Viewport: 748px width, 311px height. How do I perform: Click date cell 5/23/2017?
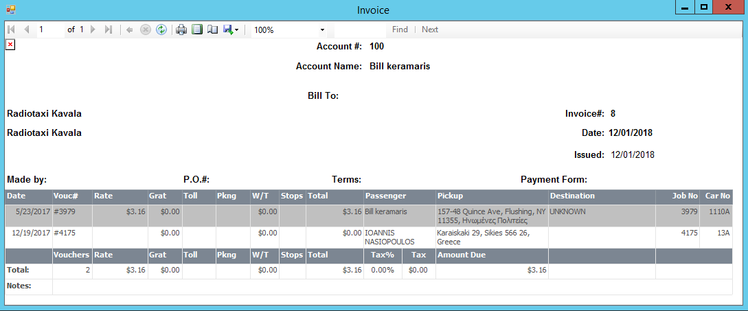pyautogui.click(x=29, y=216)
